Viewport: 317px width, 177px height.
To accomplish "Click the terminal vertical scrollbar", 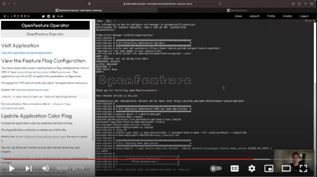I will coord(315,97).
